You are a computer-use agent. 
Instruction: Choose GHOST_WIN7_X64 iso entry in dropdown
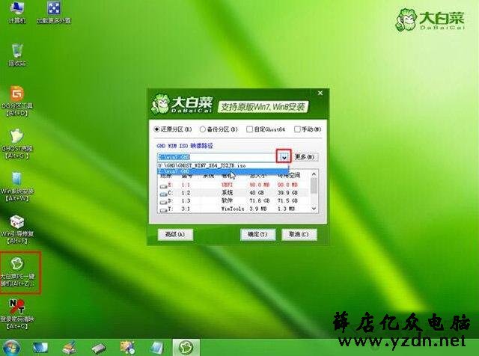(x=223, y=165)
